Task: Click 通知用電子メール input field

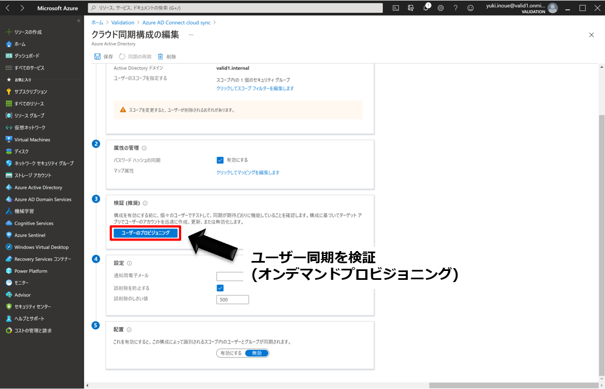Action: tap(230, 276)
